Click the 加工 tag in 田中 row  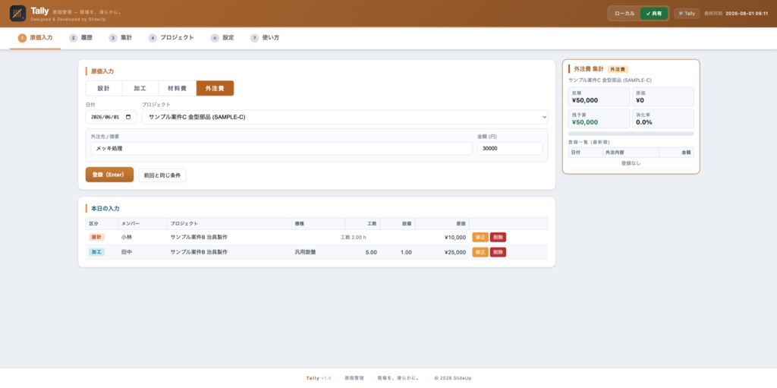tap(96, 252)
